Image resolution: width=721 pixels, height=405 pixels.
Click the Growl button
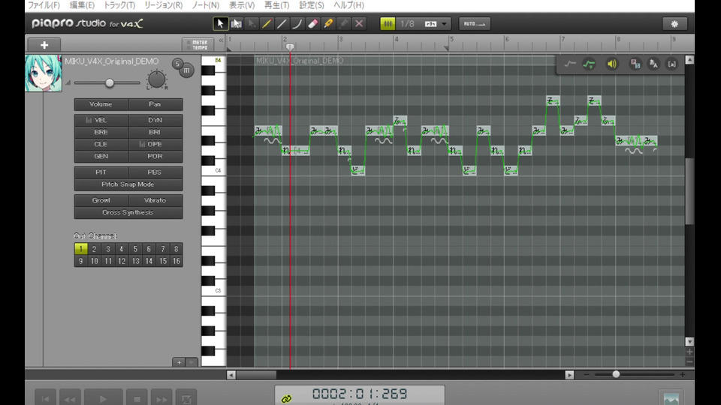(x=101, y=201)
